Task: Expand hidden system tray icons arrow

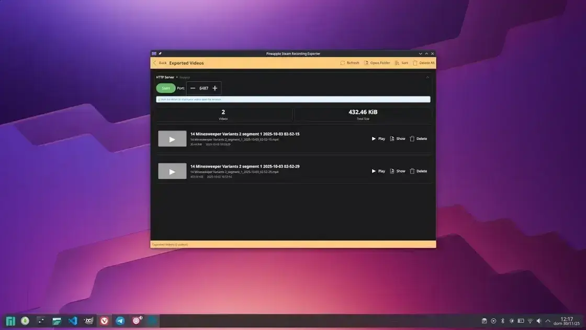Action: tap(548, 321)
